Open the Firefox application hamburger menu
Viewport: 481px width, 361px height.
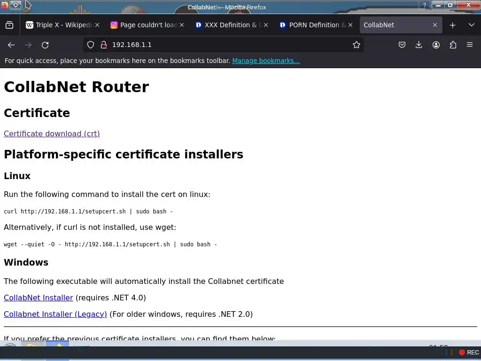[470, 45]
